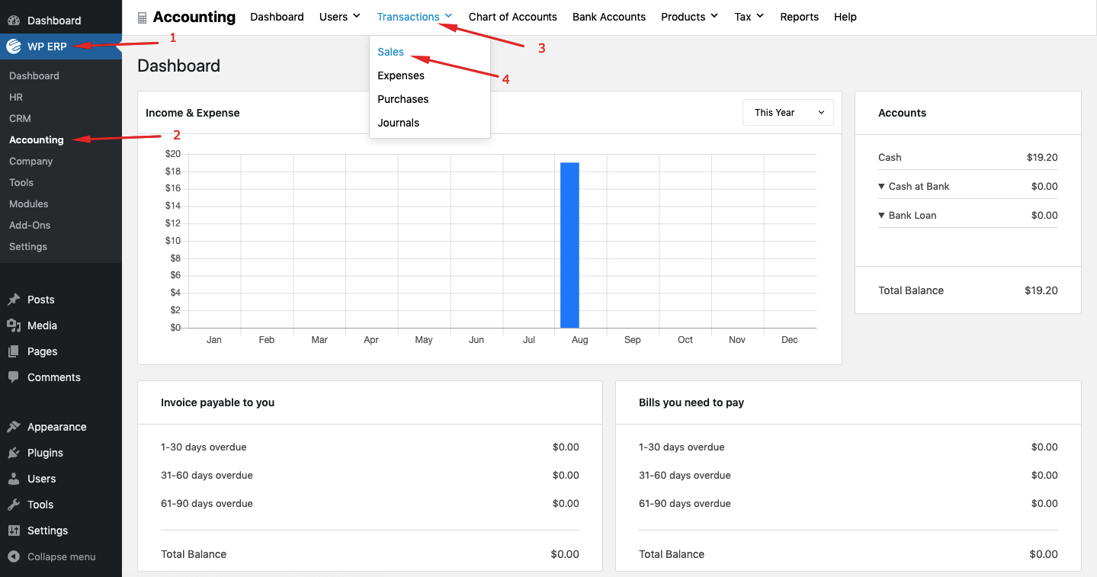This screenshot has height=577, width=1097.
Task: Click the Plugins plug icon
Action: point(14,453)
